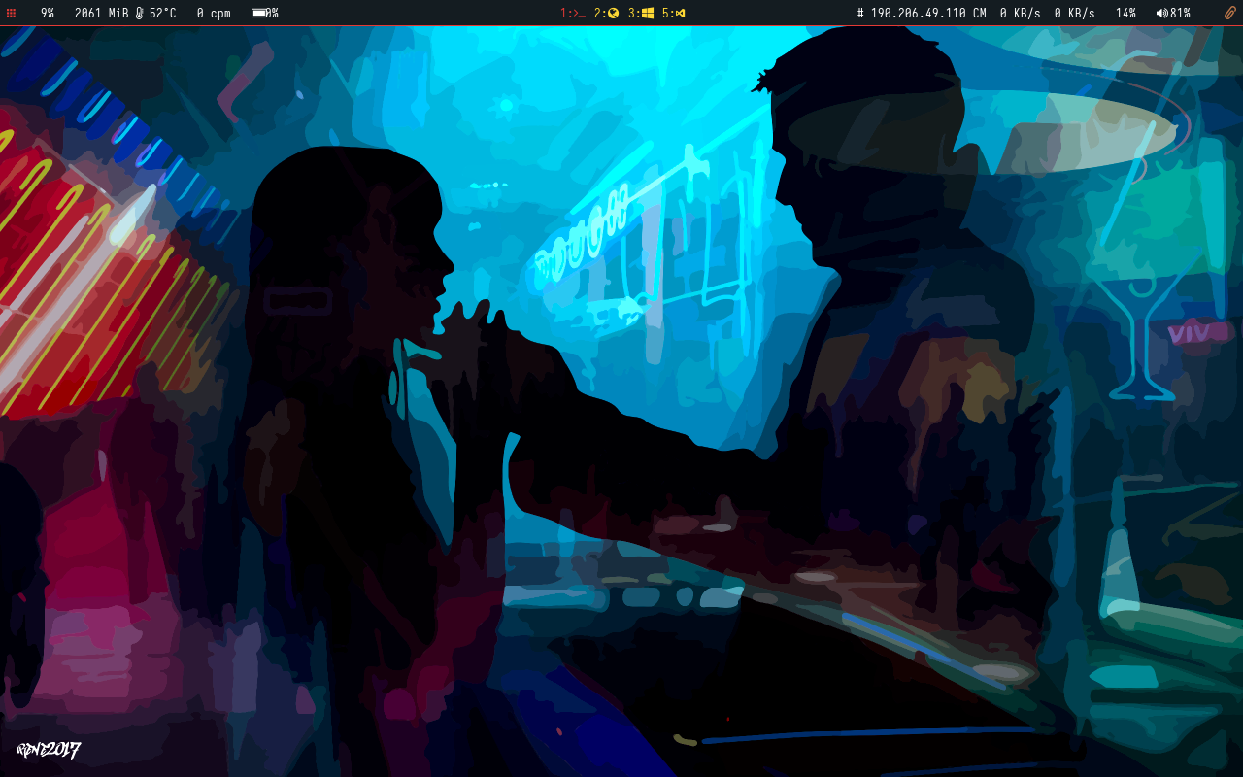1243x777 pixels.
Task: Open the red grid launcher icon
Action: click(12, 13)
